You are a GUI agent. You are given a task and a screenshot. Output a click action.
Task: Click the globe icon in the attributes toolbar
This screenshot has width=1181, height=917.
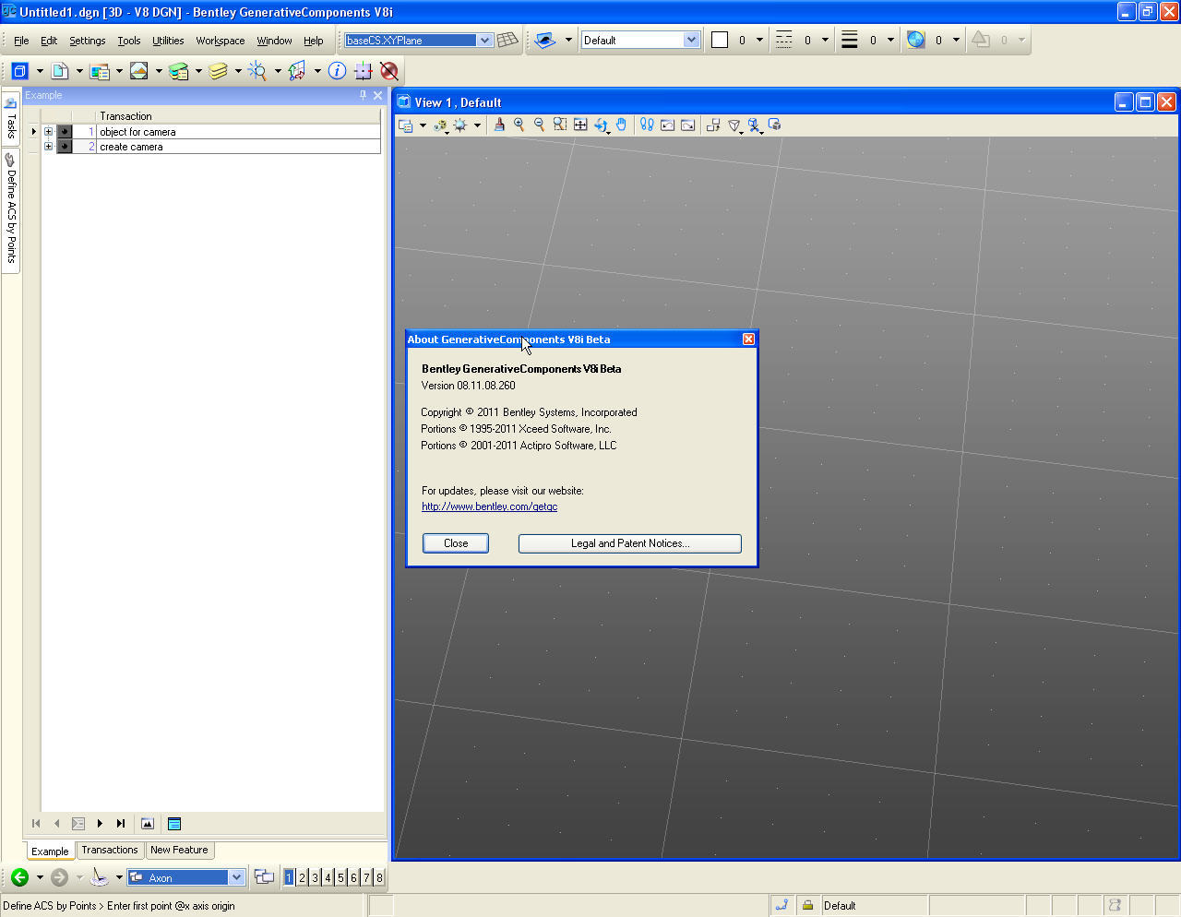[915, 40]
